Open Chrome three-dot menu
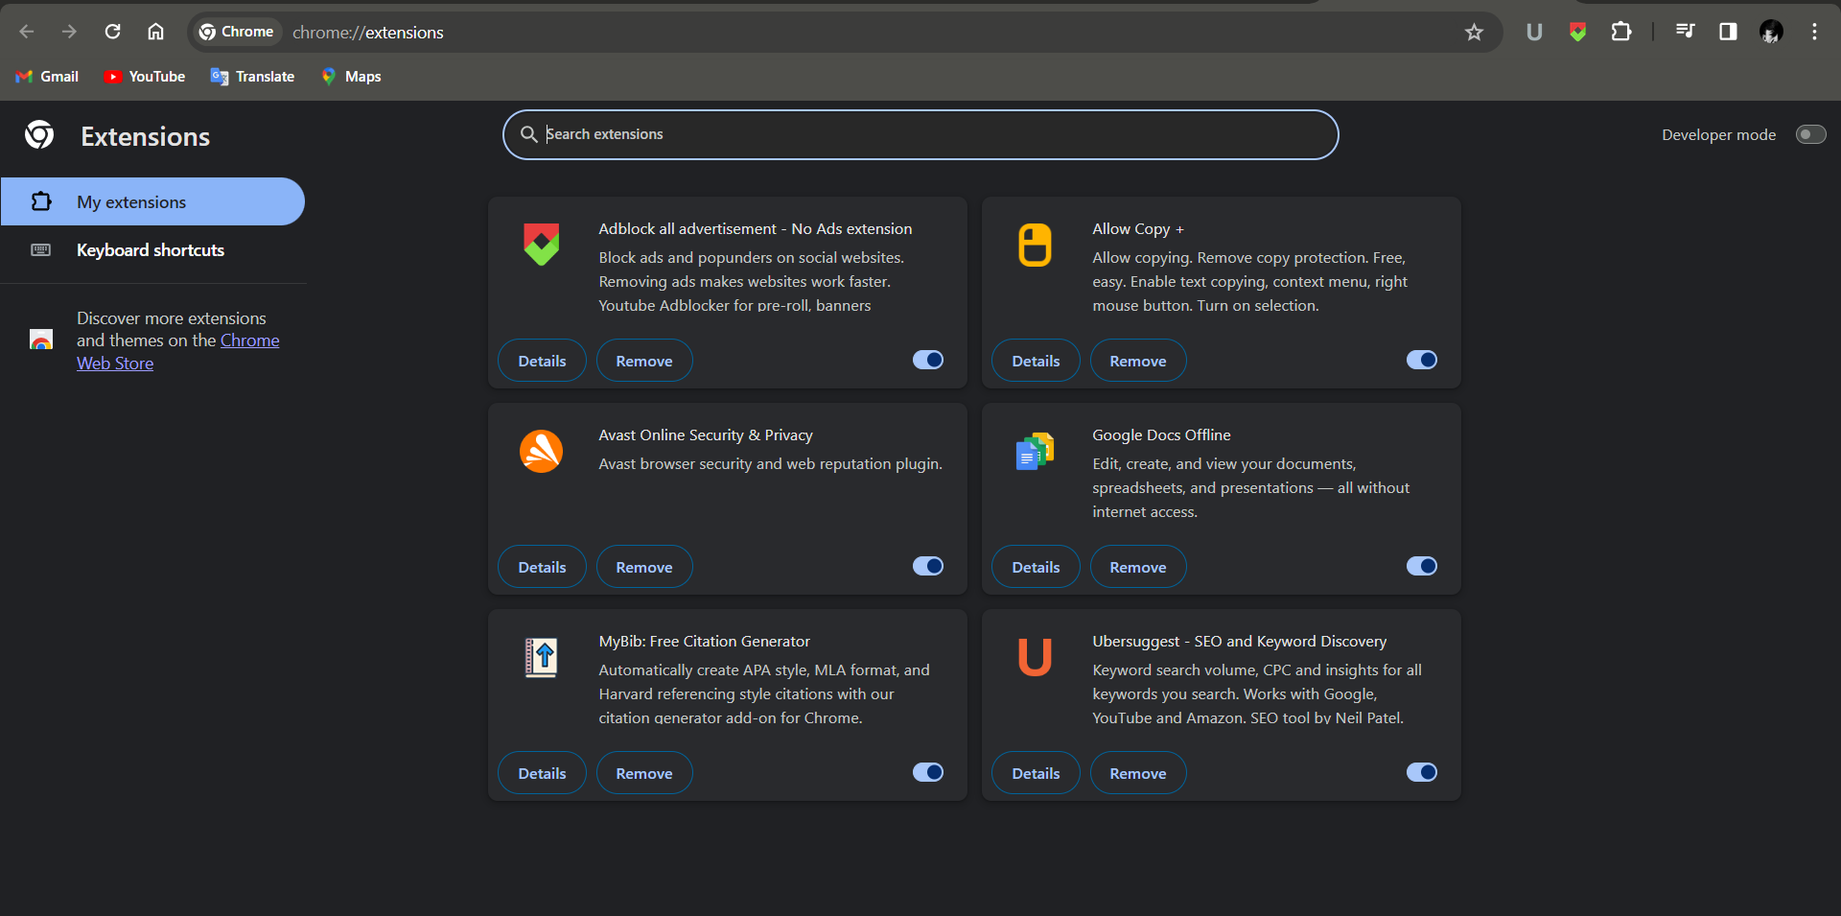The height and width of the screenshot is (916, 1841). pyautogui.click(x=1814, y=32)
